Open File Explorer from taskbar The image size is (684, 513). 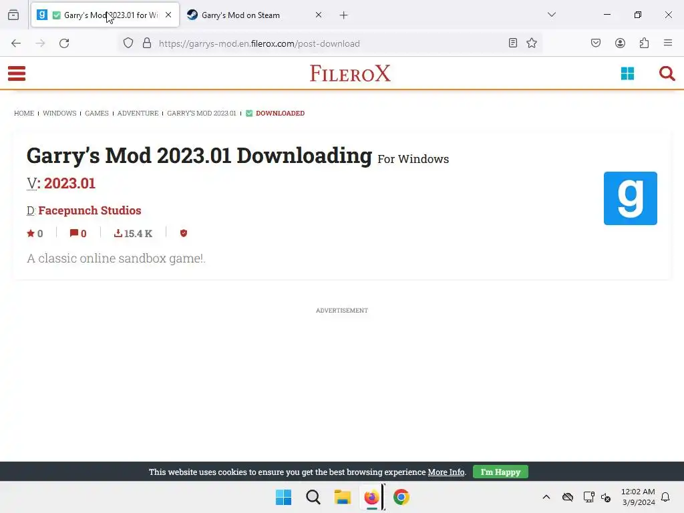[x=343, y=497]
